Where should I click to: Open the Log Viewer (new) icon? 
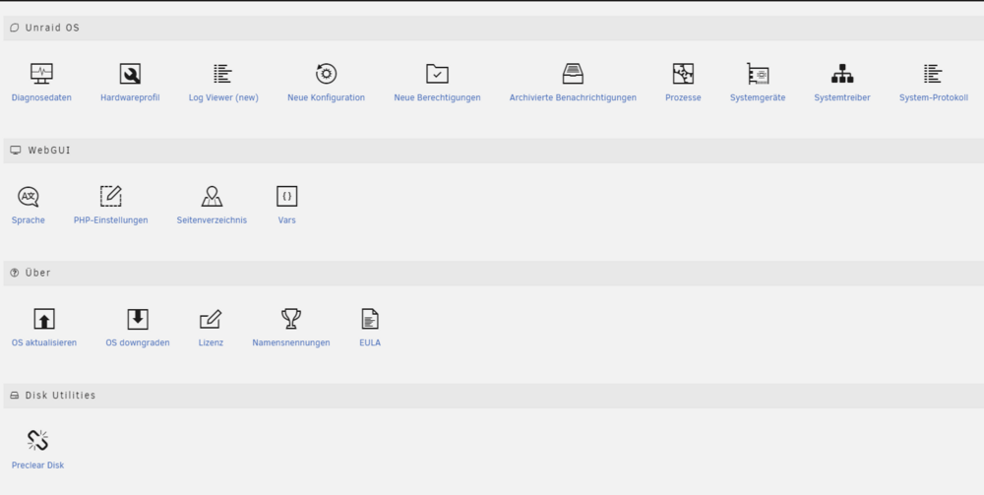pos(222,74)
